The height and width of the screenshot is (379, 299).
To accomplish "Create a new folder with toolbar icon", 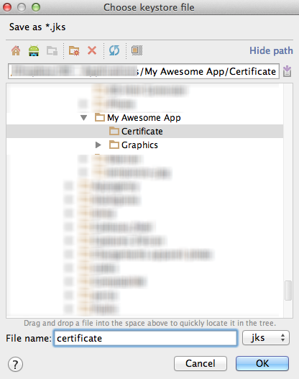I will coord(74,51).
